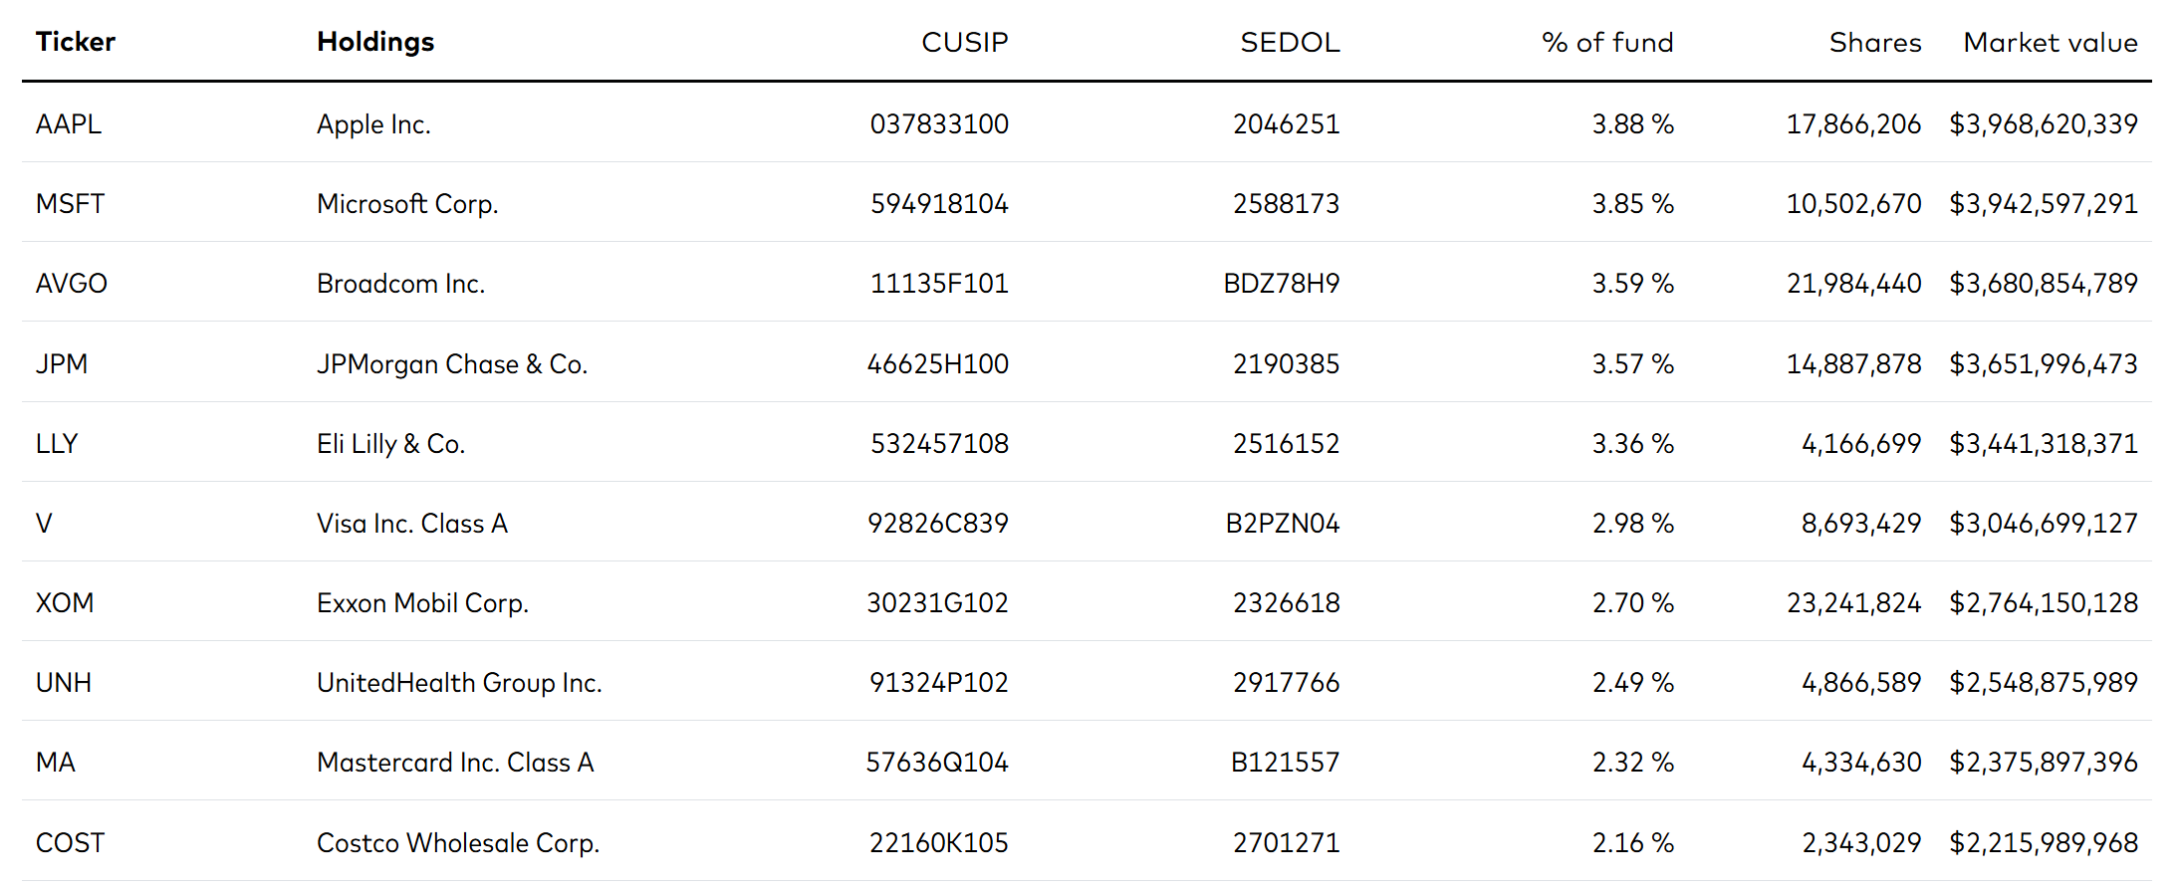Select Visa Inc. Class A holding
This screenshot has width=2182, height=891.
coord(412,524)
